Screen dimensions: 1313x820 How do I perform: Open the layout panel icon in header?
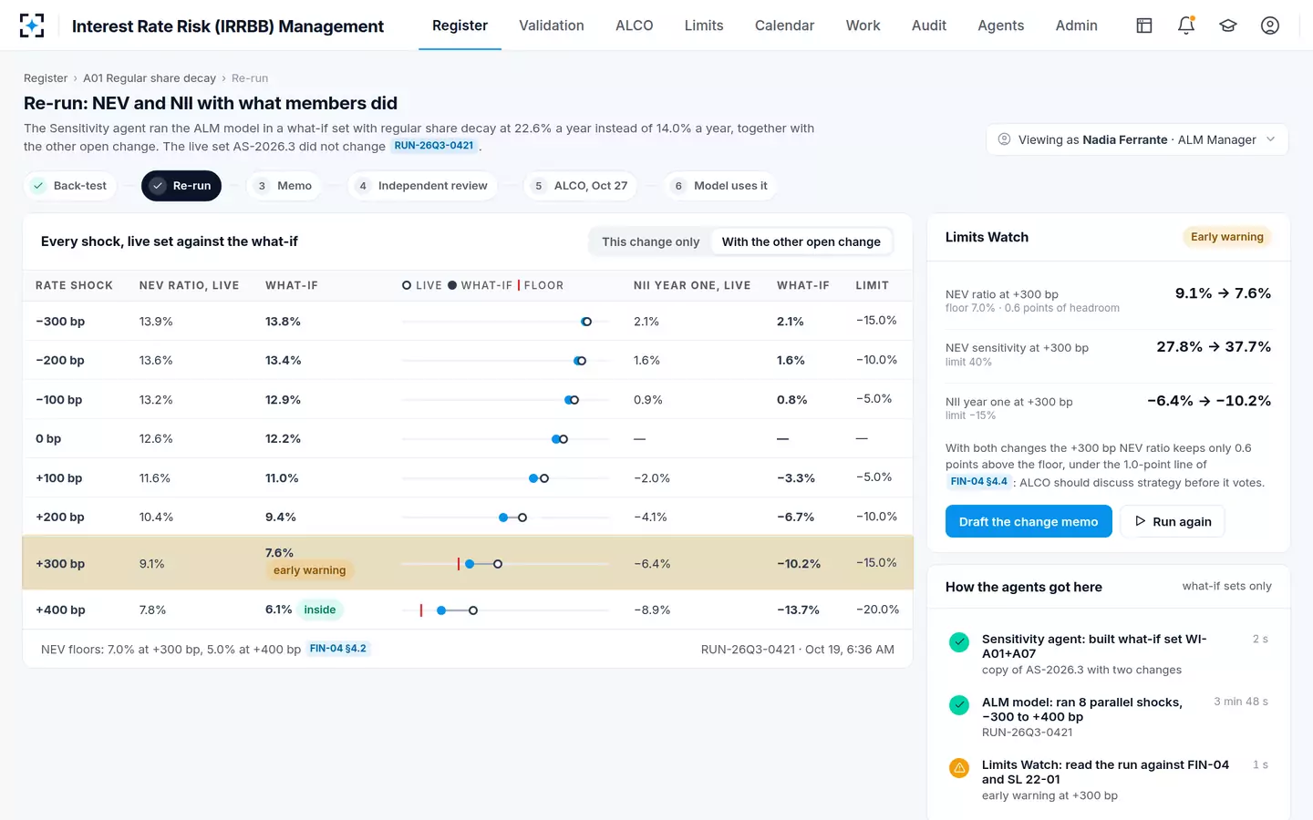pyautogui.click(x=1144, y=26)
